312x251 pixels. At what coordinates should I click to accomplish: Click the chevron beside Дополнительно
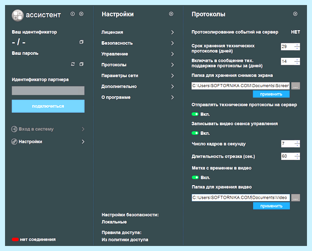click(172, 87)
